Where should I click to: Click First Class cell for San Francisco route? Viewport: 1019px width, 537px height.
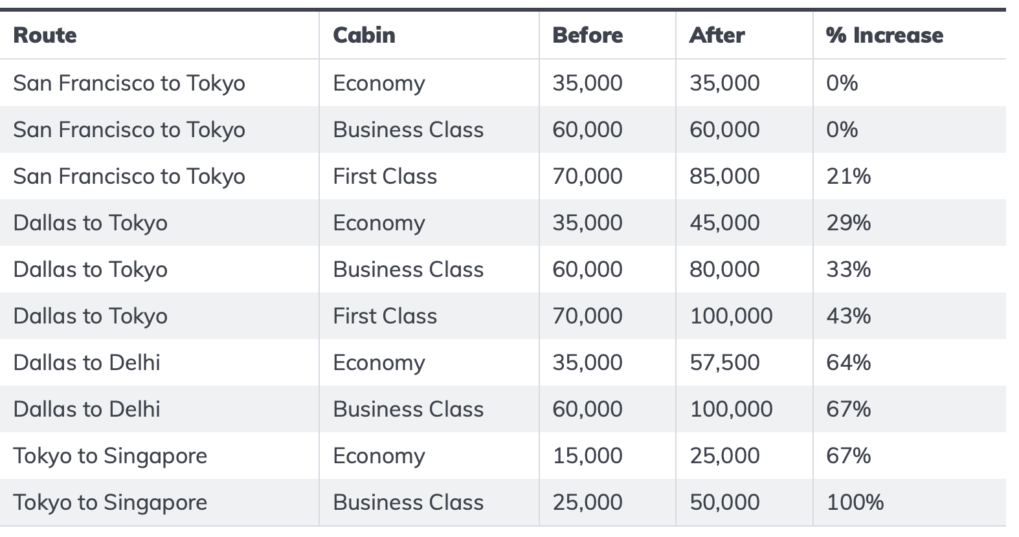pos(385,176)
